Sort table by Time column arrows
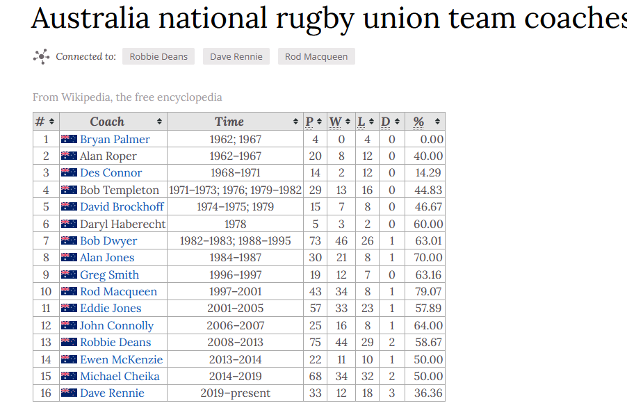 pos(295,122)
